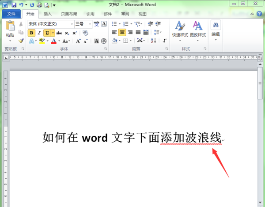Apply paragraph shading fill color
Image resolution: width=265 pixels, height=207 pixels.
click(114, 41)
